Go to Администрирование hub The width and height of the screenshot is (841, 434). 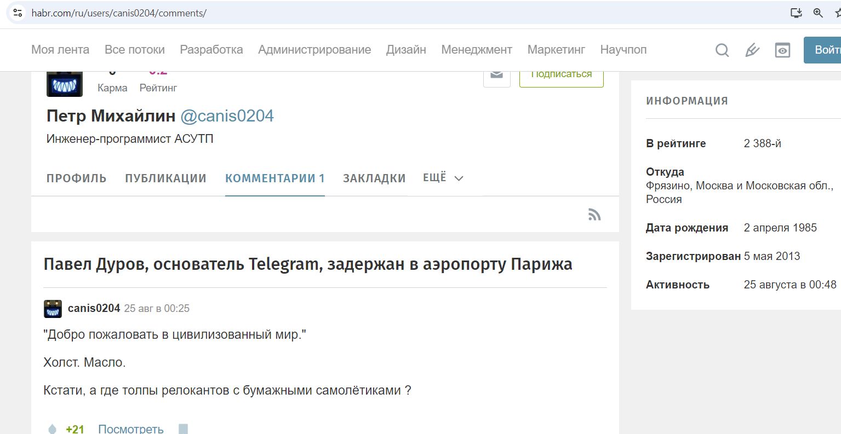(314, 50)
